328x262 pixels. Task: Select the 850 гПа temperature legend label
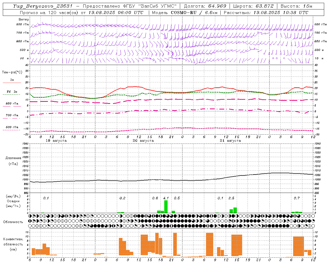[12, 104]
